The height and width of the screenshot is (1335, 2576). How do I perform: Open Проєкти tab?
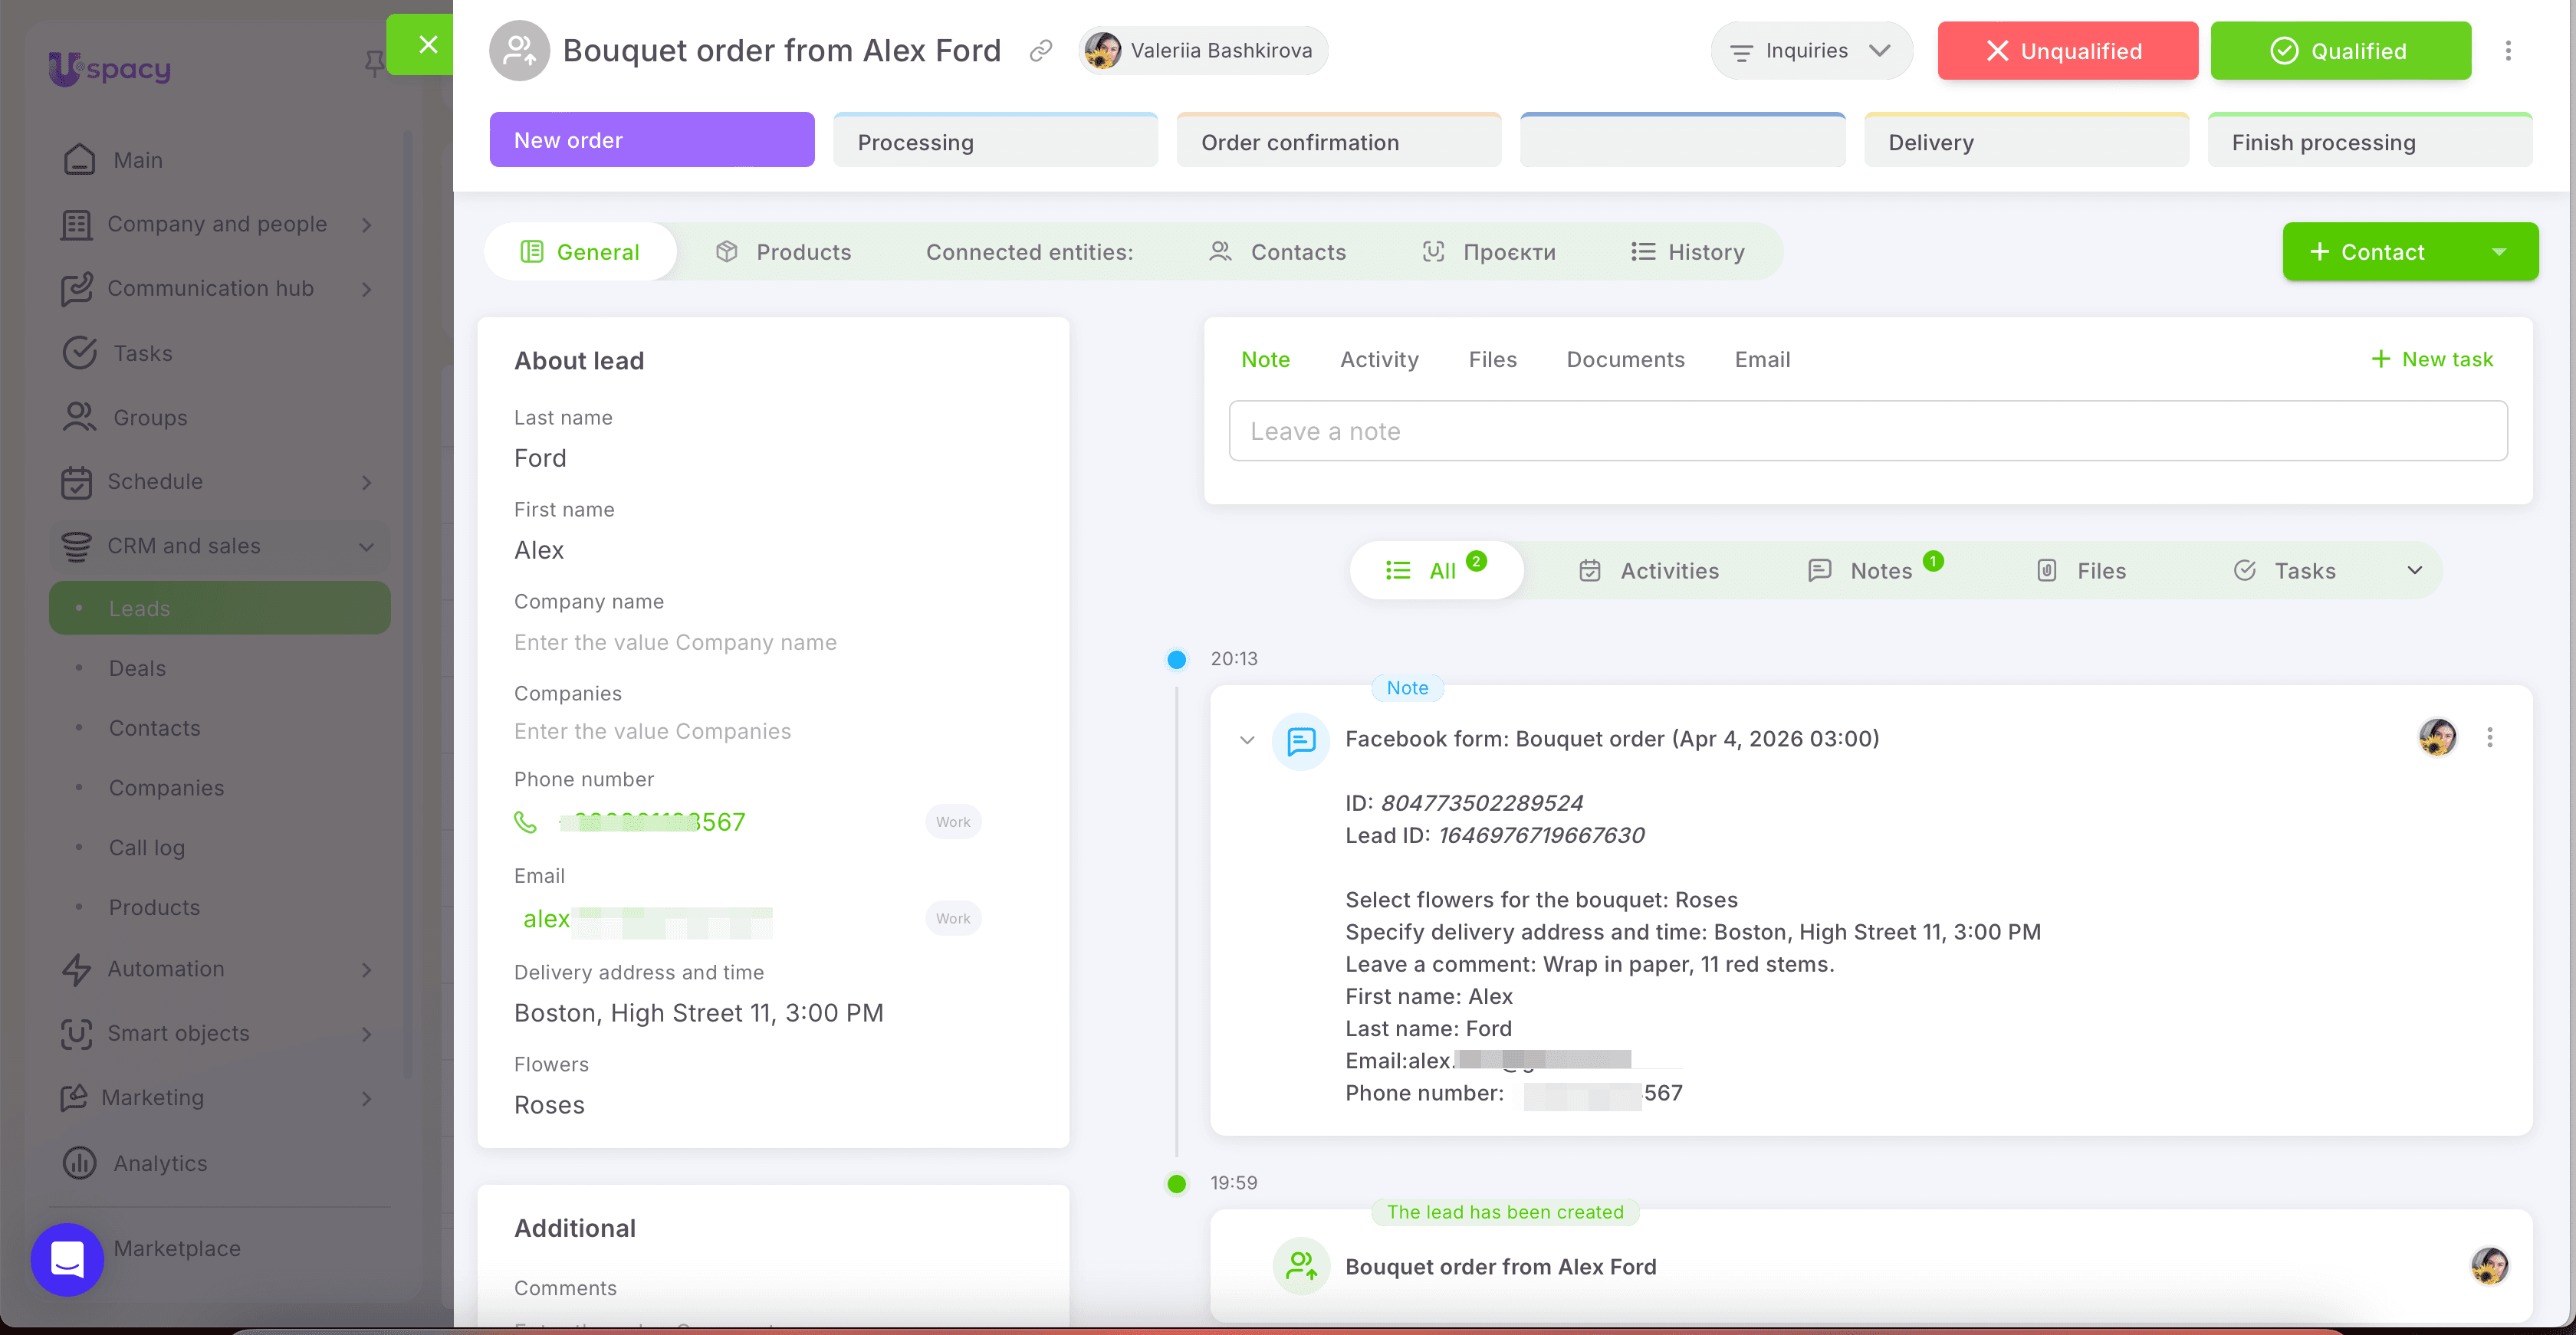[x=1488, y=252]
